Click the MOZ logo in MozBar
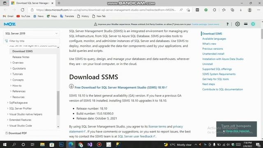Image resolution: width=263 pixels, height=148 pixels. (10, 24)
